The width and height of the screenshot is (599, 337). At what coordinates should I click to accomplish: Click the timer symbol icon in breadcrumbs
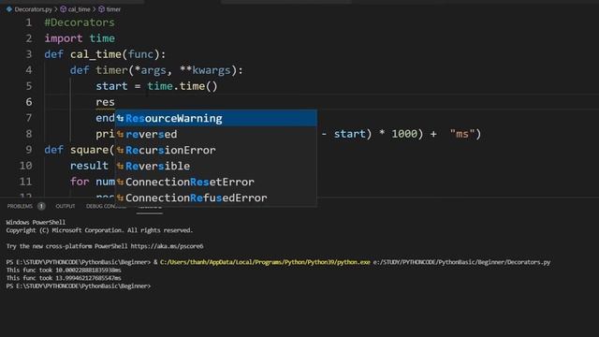tap(101, 9)
